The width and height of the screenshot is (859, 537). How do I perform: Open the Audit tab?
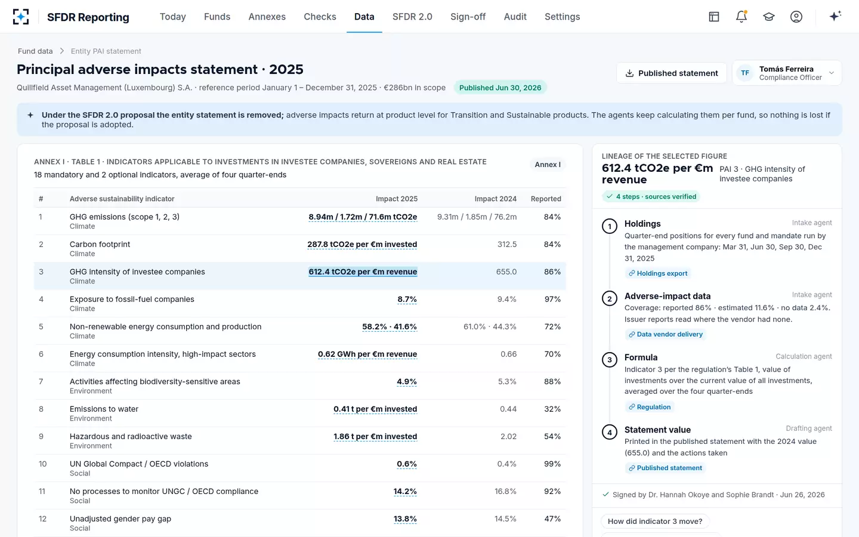click(515, 17)
